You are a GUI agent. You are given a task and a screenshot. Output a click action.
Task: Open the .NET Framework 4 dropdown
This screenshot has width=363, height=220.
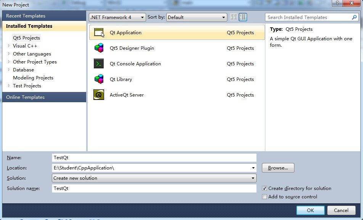coord(117,17)
